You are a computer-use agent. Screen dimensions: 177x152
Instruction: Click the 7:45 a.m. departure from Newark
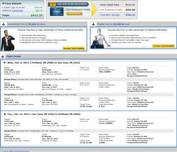9,100
